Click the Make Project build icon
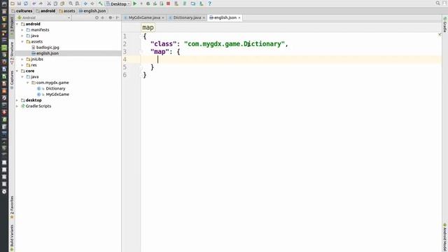 click(x=100, y=3)
